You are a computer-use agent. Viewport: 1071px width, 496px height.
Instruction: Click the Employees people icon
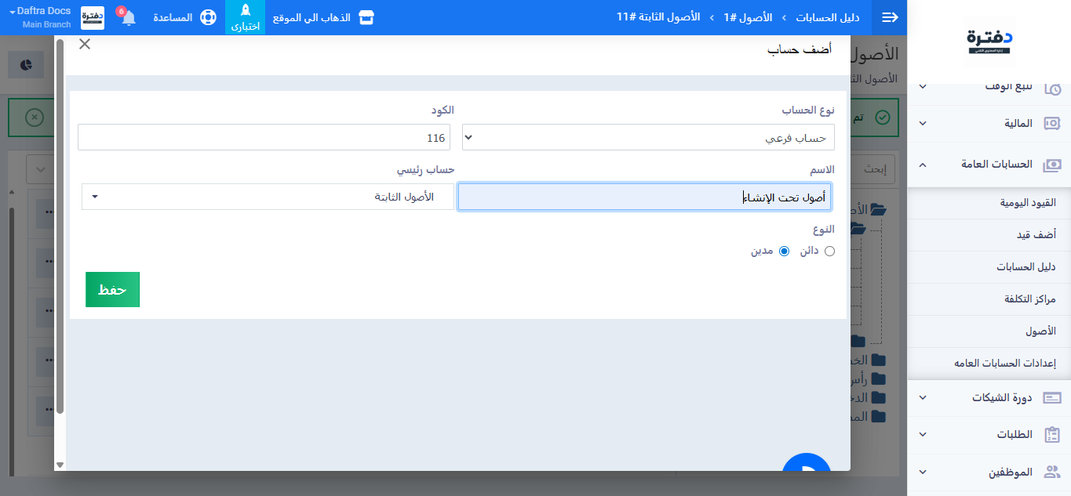(x=1052, y=472)
